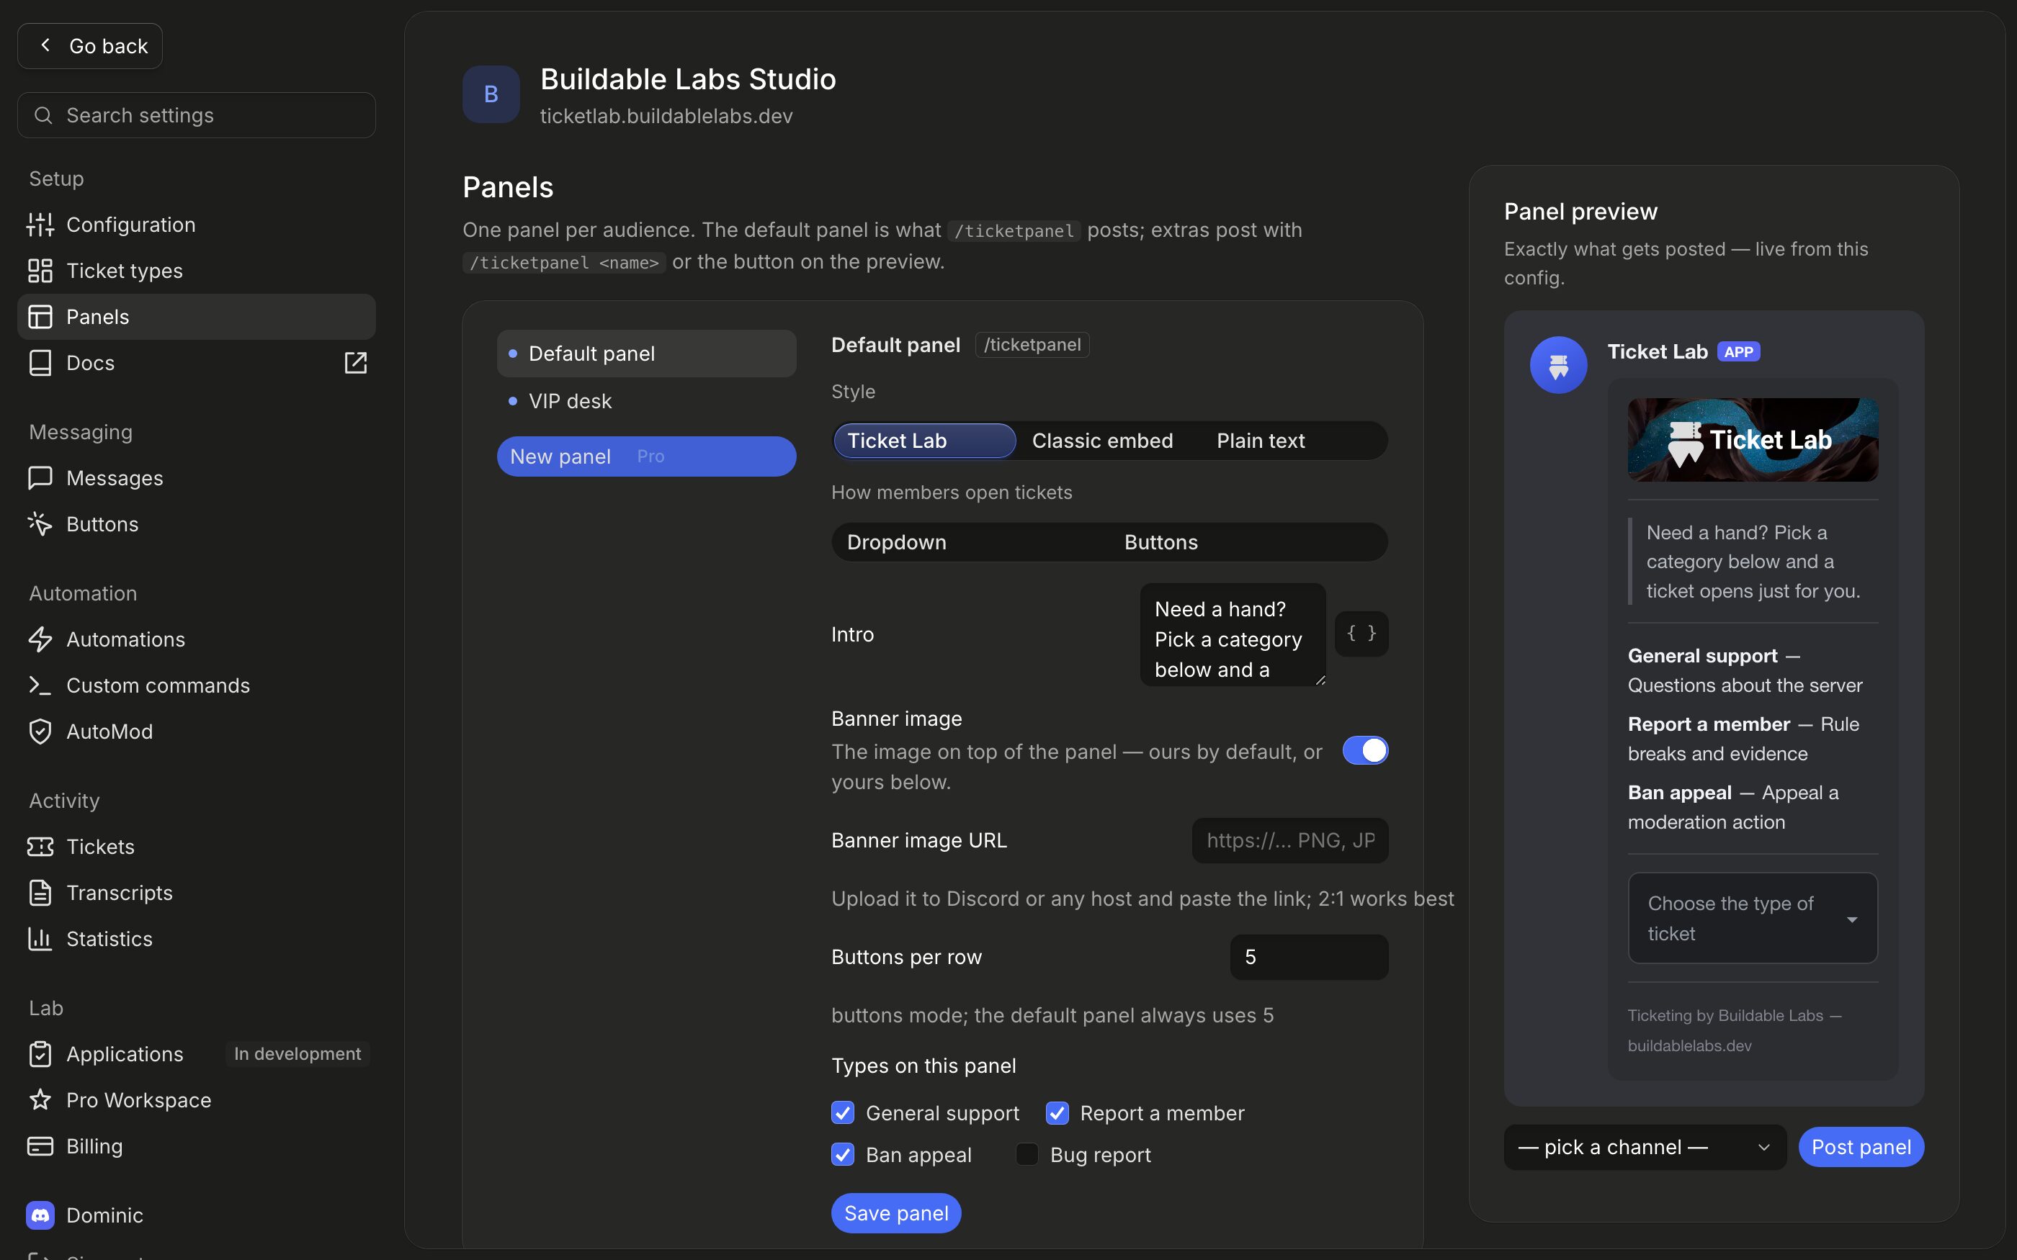Click the Buttons cursor-click icon

[40, 524]
